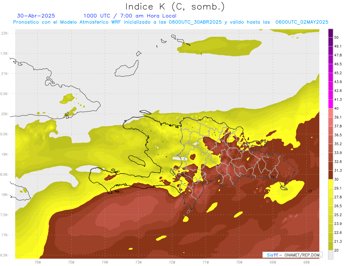
Task: Click the colorbar value "21.3"
Action: tap(338, 242)
